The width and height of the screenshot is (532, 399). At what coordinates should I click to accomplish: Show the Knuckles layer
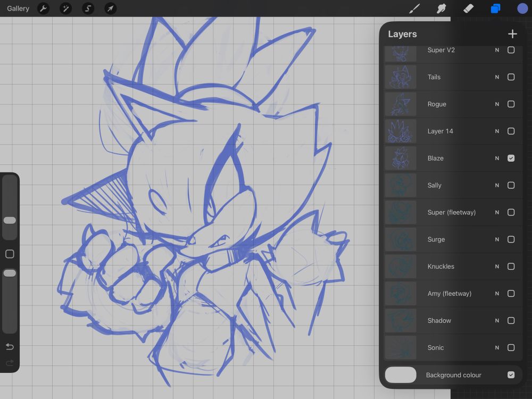511,267
